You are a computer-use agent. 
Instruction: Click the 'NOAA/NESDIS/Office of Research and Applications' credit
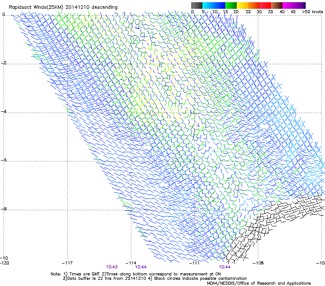click(x=259, y=283)
